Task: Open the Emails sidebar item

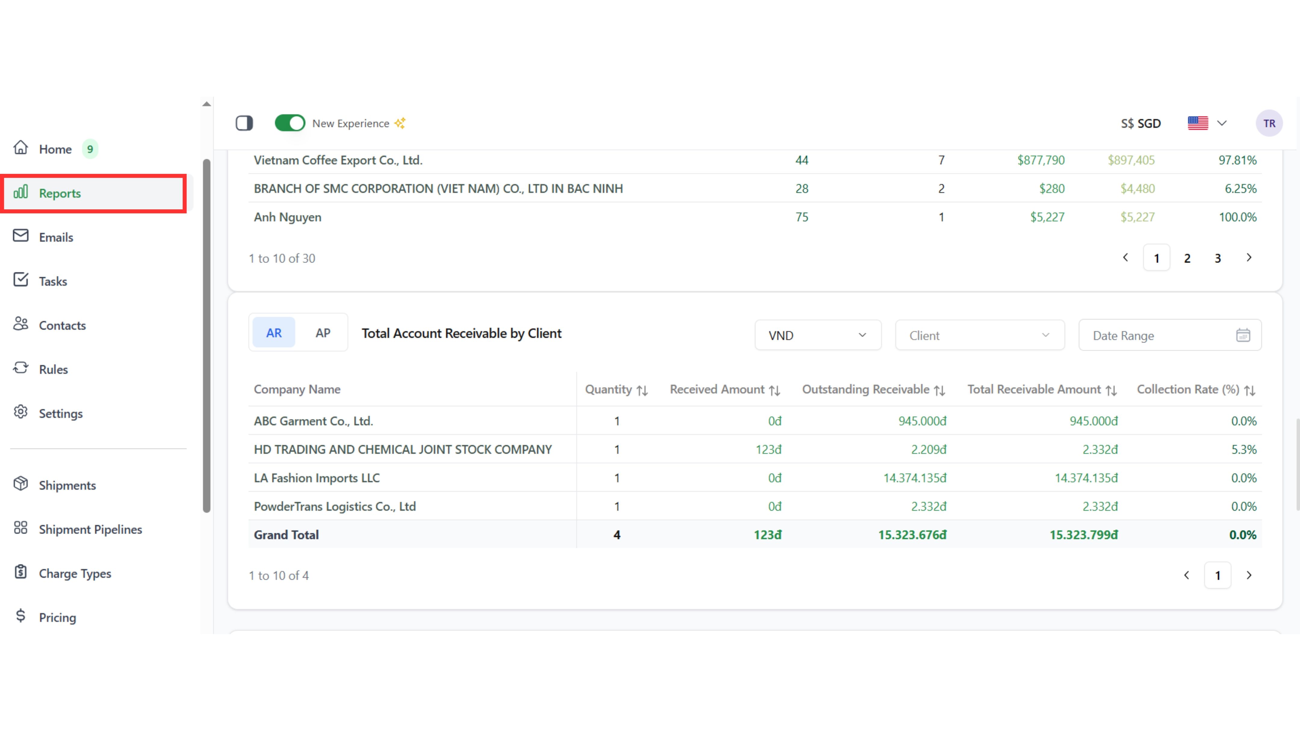Action: pyautogui.click(x=56, y=237)
